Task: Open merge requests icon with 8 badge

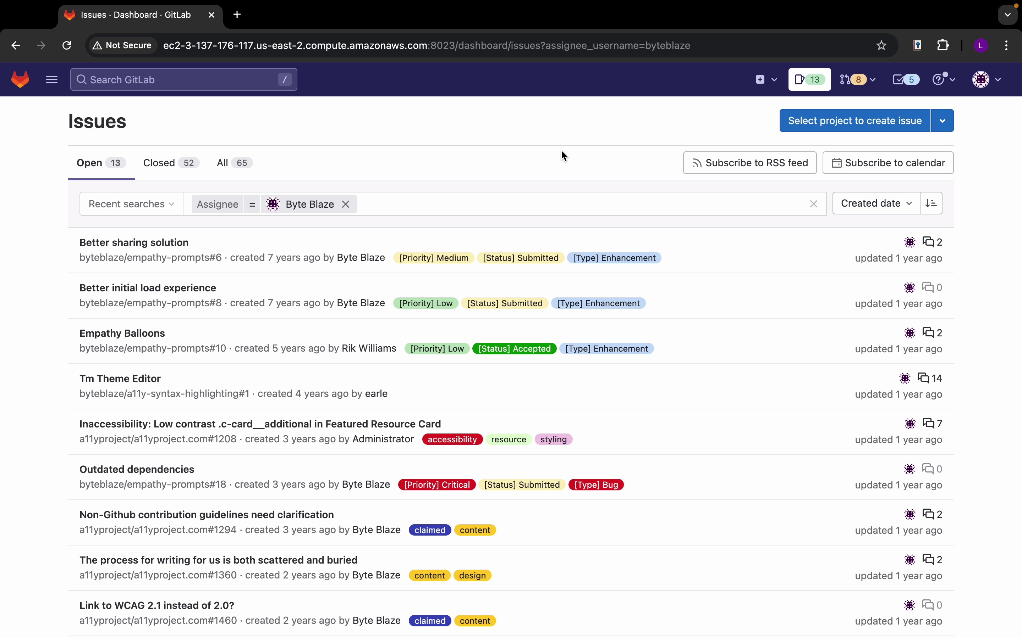Action: pyautogui.click(x=857, y=79)
